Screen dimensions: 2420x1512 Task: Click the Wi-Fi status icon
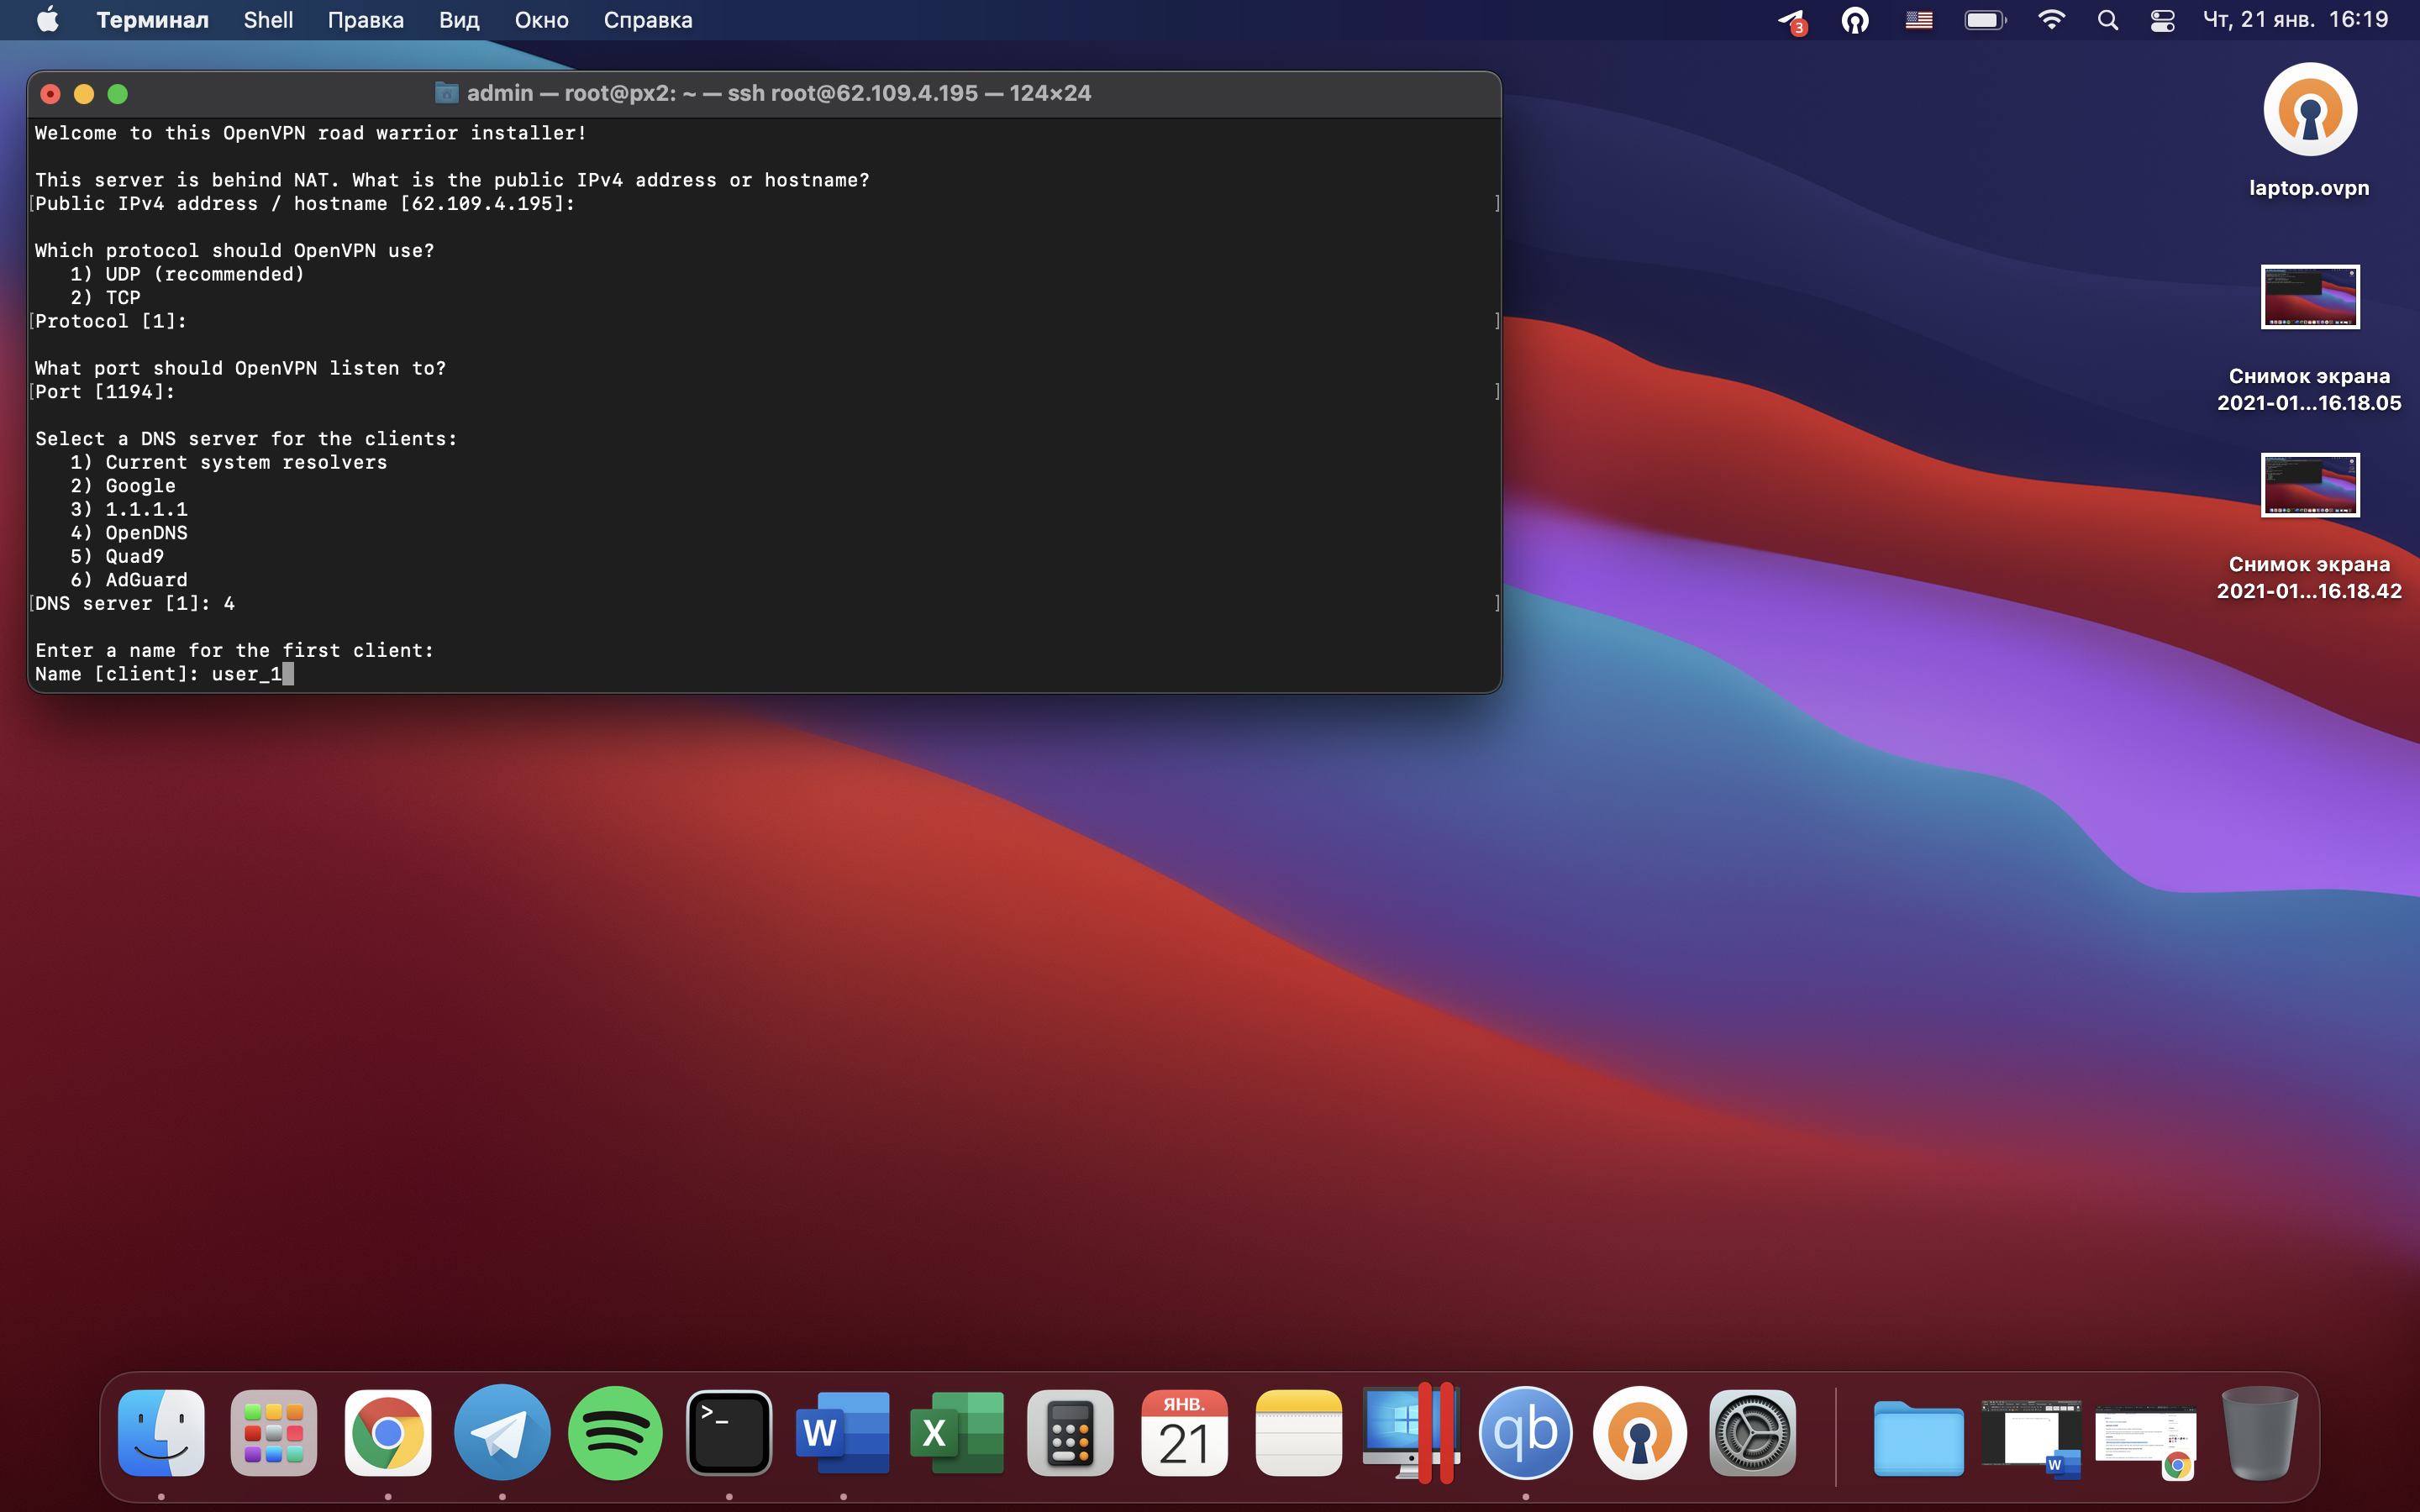(2051, 20)
